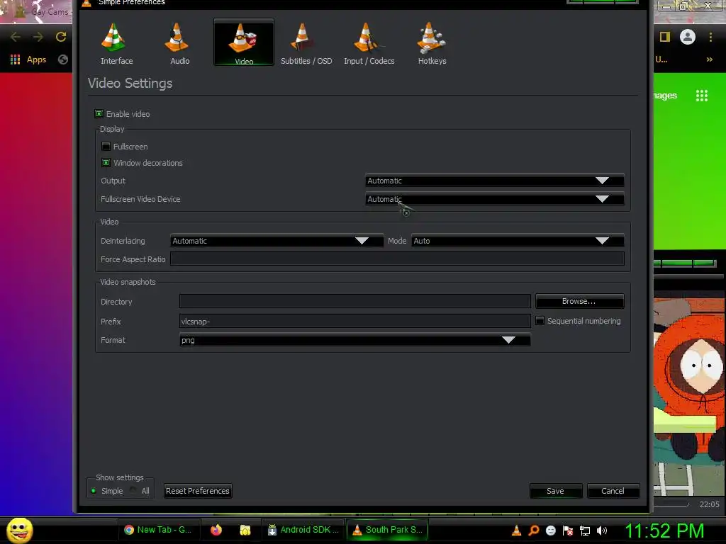Open the Google apps grid icon
This screenshot has width=726, height=544.
coord(702,96)
